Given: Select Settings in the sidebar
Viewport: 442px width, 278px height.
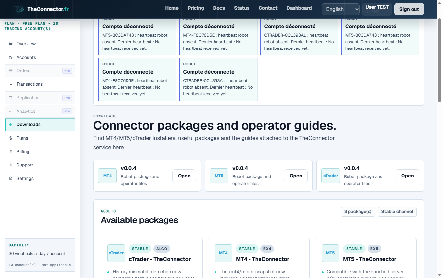Looking at the screenshot, I should pyautogui.click(x=40, y=178).
